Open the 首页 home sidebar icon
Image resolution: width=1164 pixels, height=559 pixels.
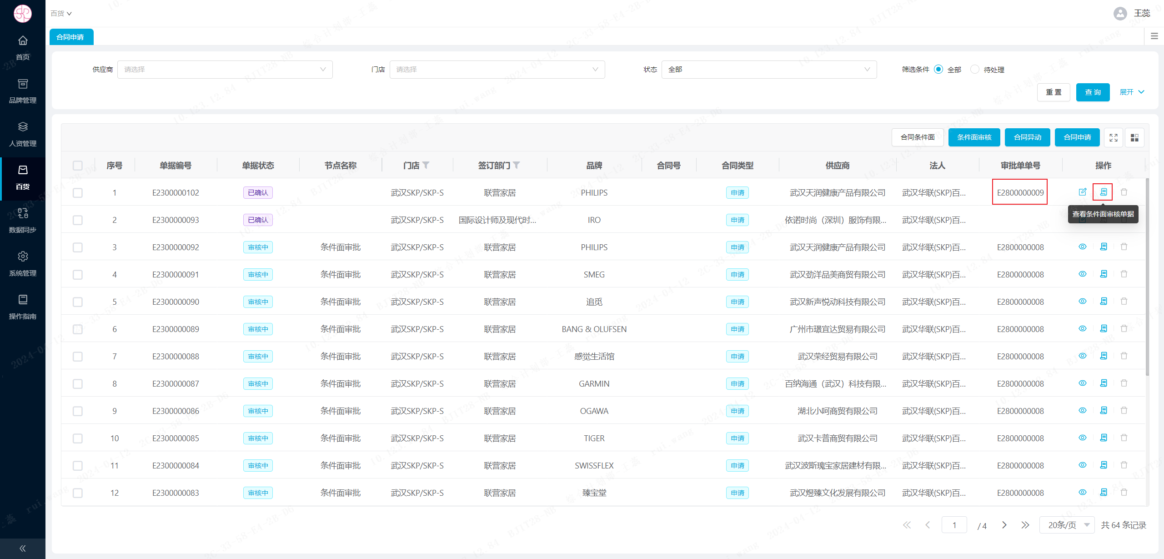click(23, 48)
